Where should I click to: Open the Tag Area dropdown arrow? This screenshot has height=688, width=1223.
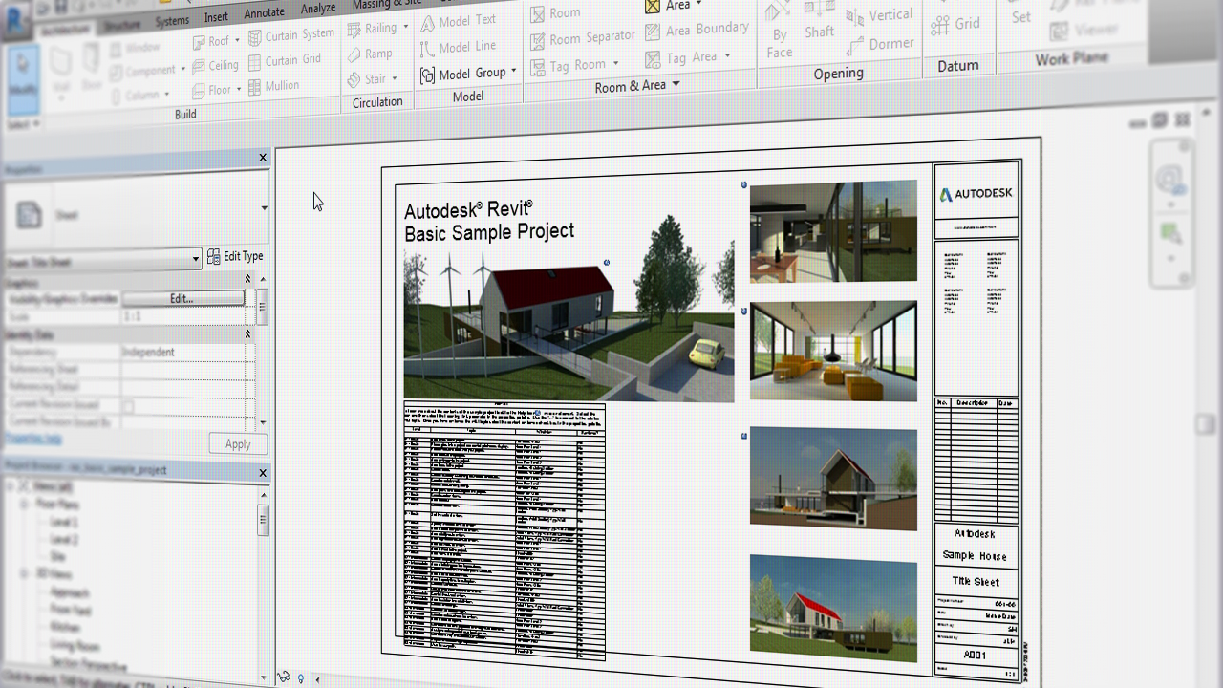click(x=727, y=56)
